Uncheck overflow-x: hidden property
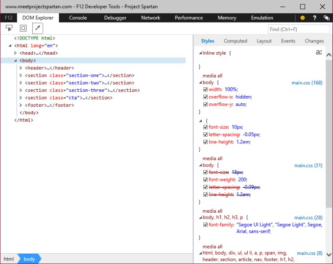 205,97
